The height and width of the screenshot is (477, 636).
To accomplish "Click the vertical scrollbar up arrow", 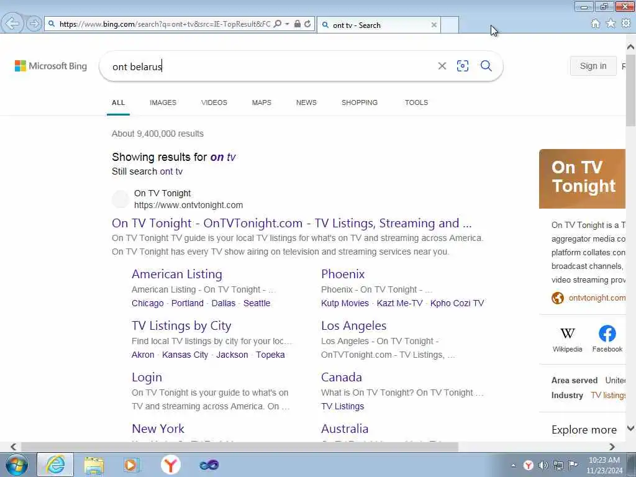I will click(630, 47).
